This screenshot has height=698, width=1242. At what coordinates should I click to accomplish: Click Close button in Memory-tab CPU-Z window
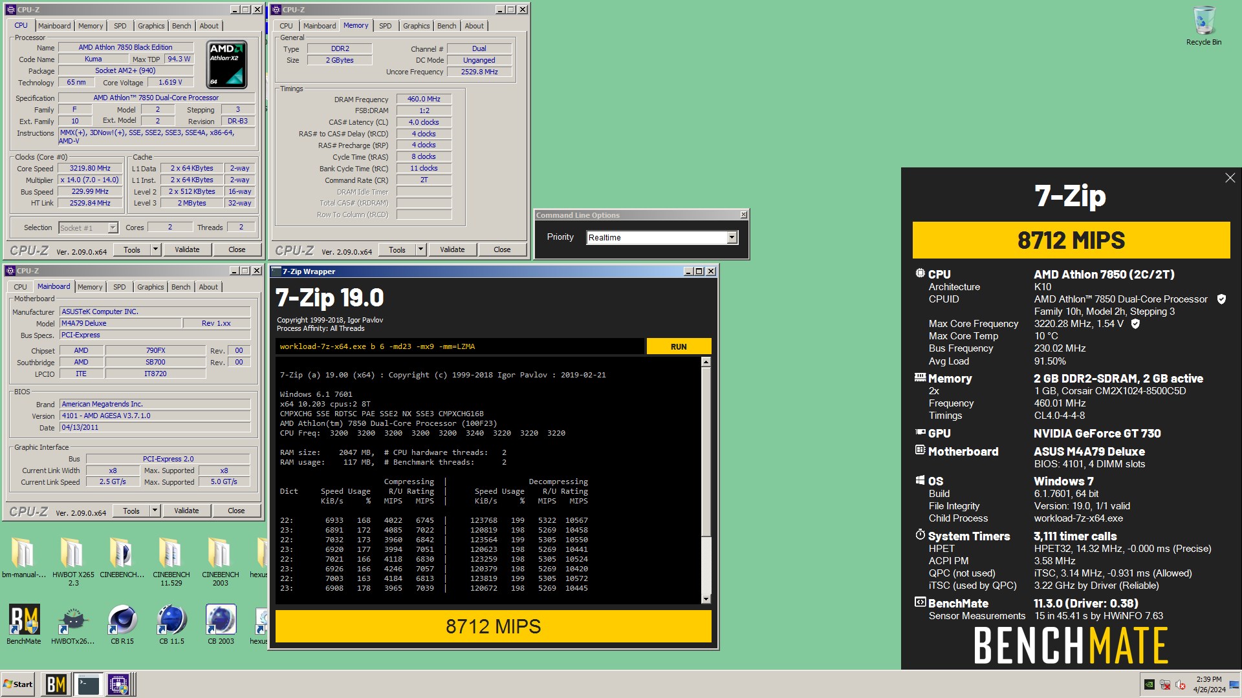pyautogui.click(x=502, y=249)
